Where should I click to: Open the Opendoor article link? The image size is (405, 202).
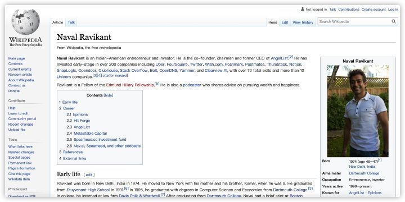pyautogui.click(x=87, y=70)
